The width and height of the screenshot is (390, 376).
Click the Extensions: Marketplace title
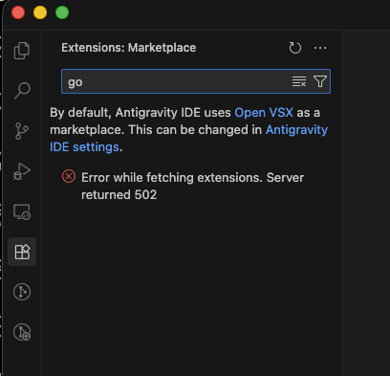pos(129,48)
